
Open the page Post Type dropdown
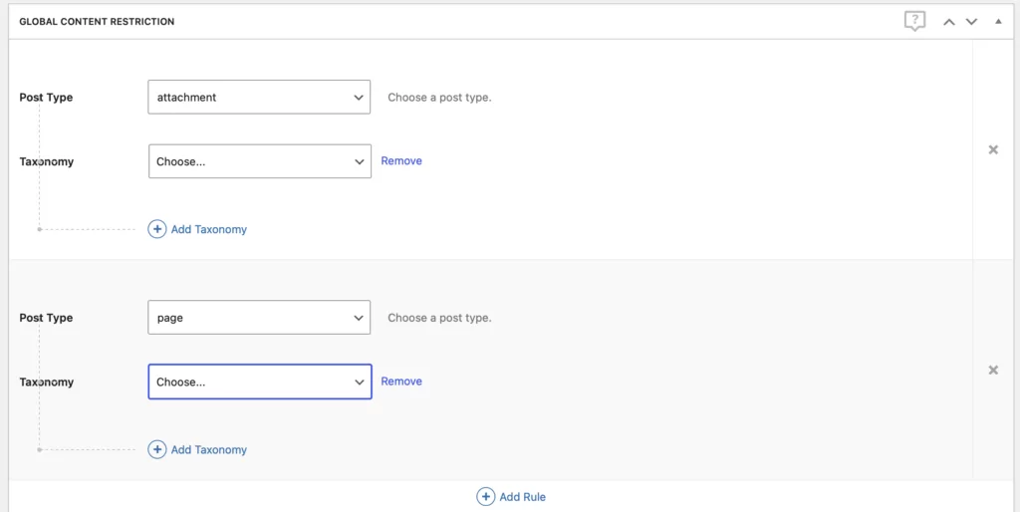[259, 318]
